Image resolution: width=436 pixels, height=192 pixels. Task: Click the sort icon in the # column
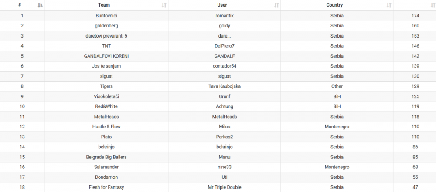pyautogui.click(x=40, y=5)
